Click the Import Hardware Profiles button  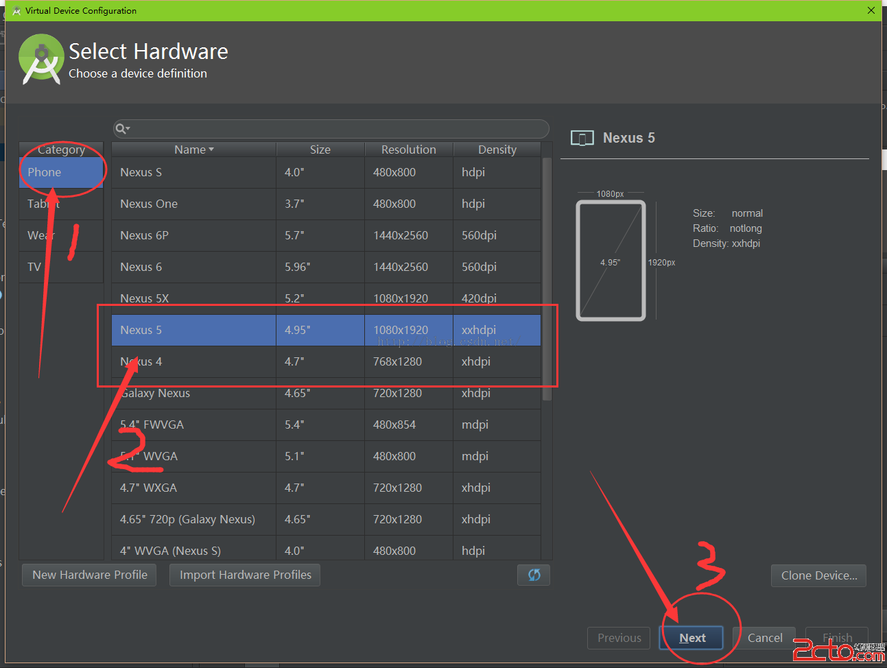coord(246,575)
